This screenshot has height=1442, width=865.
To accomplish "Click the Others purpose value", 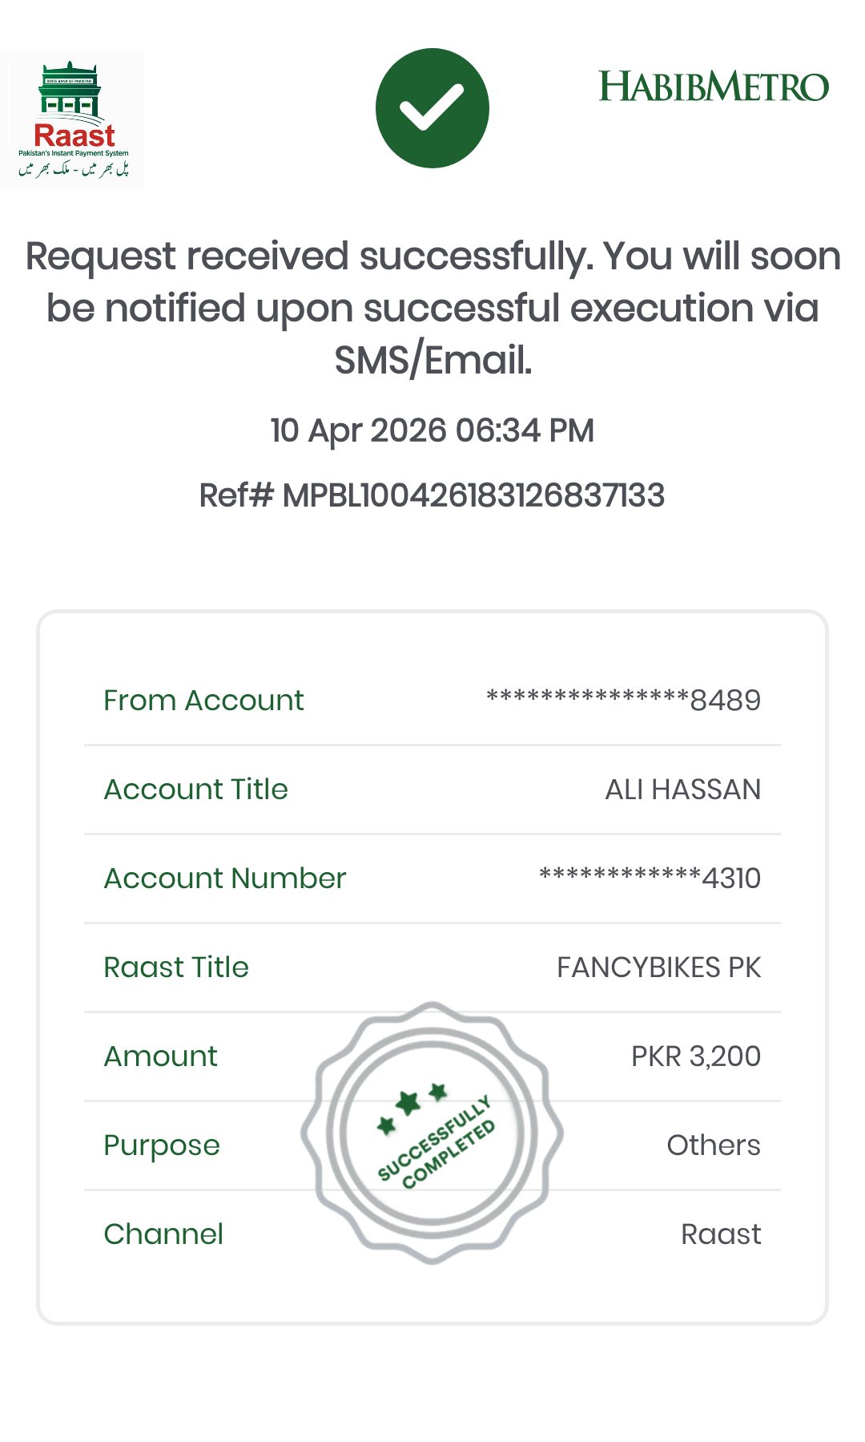I will click(x=713, y=1145).
